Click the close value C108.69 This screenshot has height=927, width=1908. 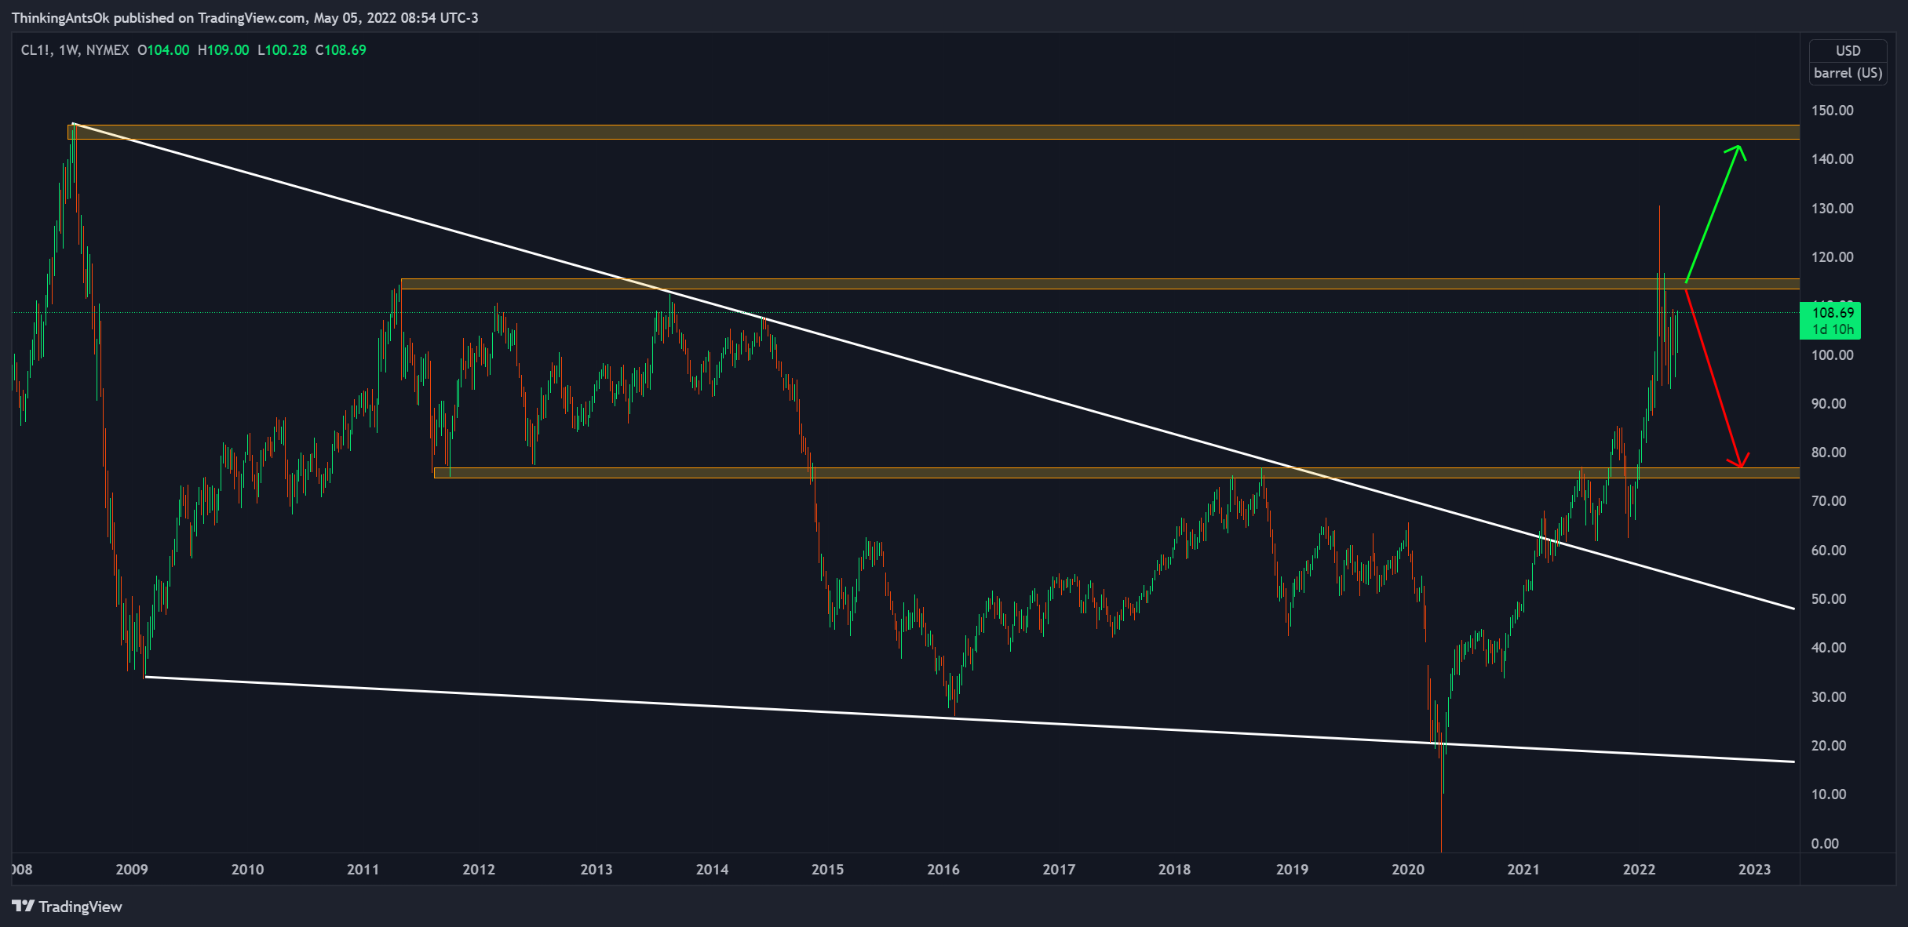tap(341, 50)
